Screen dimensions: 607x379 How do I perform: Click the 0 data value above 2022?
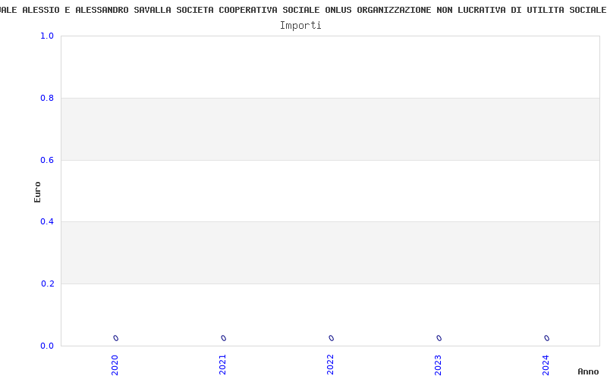coord(331,338)
